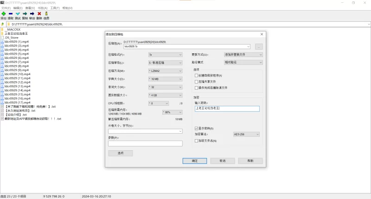Open the 80% memory usage dropdown
The width and height of the screenshot is (371, 199).
172,112
